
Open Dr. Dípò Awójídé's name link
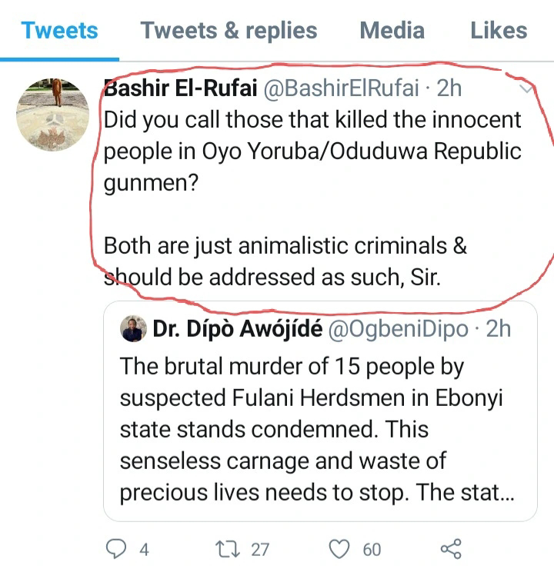(x=237, y=329)
